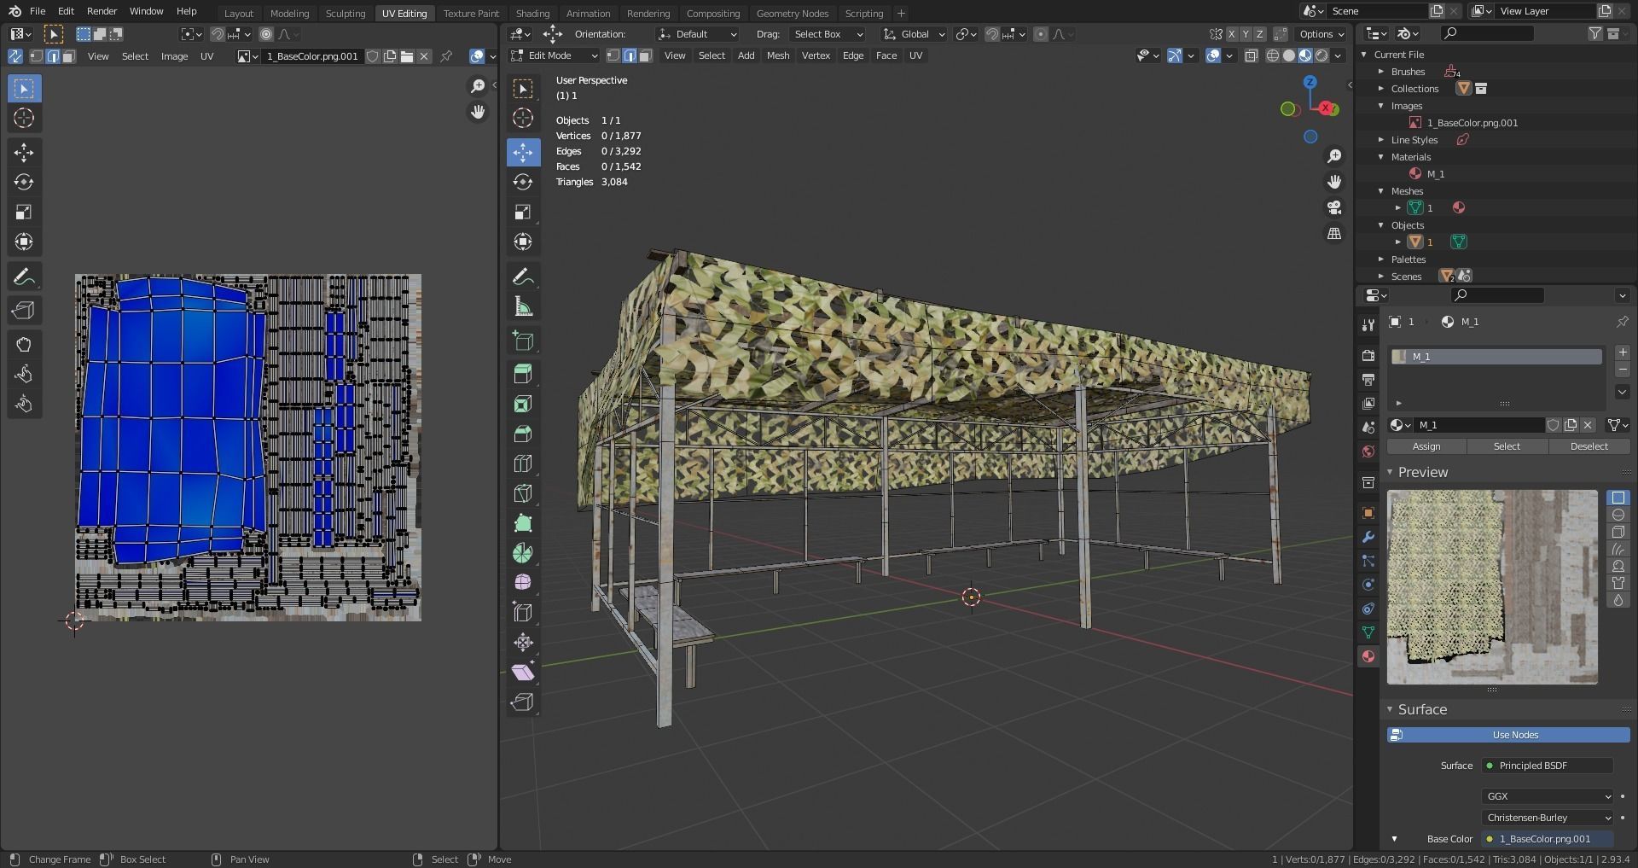Click the Use Nodes button
The image size is (1638, 868).
pos(1508,735)
